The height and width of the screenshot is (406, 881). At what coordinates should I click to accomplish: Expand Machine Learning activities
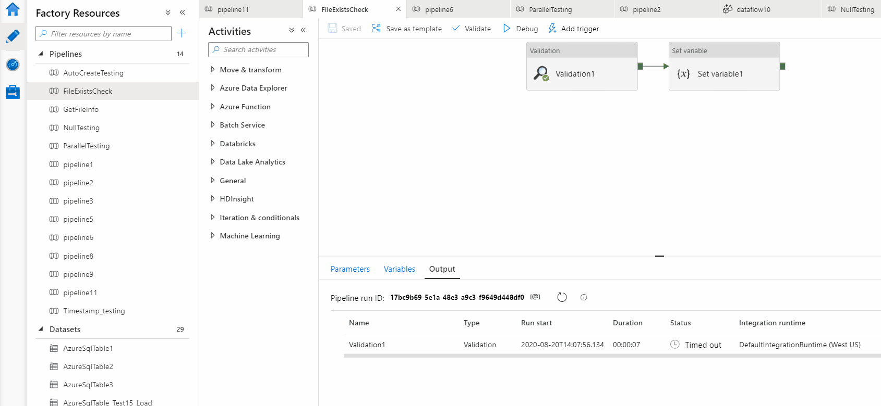pos(212,235)
